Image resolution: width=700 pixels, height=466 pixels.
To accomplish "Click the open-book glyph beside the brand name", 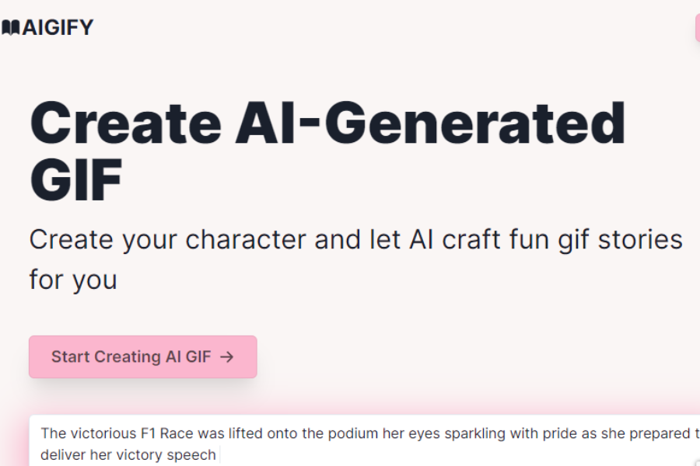I will tap(12, 27).
